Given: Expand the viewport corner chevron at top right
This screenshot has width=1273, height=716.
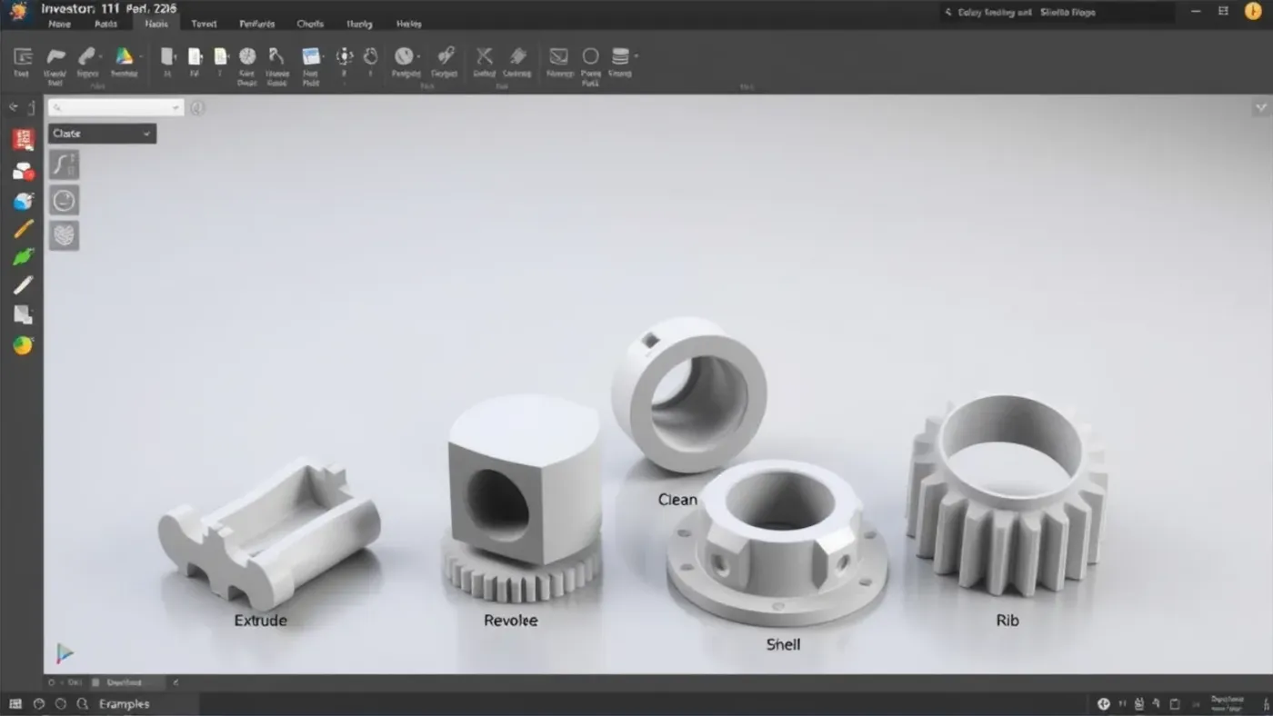Looking at the screenshot, I should click(x=1261, y=107).
